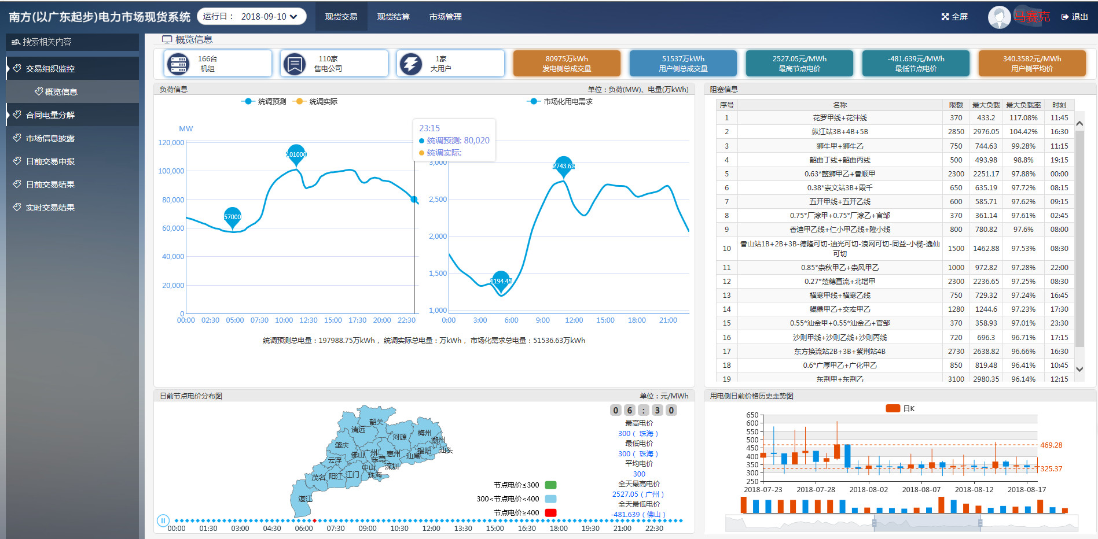Open 日前交易申报 in sidebar
The height and width of the screenshot is (539, 1098).
coord(50,161)
